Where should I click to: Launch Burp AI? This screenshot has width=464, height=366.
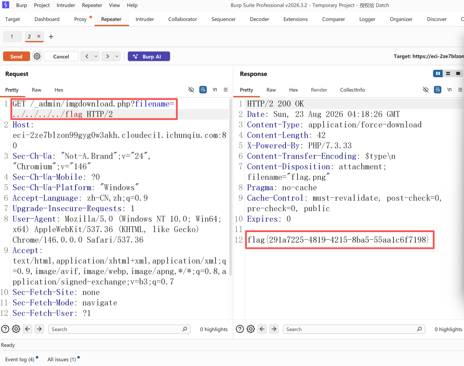click(x=149, y=56)
